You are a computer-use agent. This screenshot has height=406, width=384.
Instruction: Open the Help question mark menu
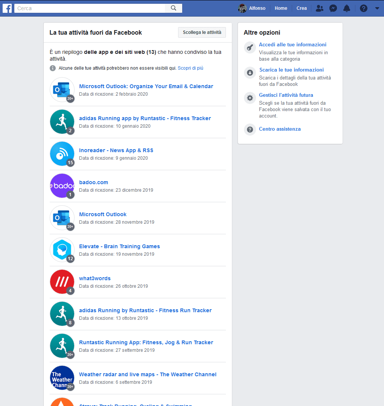click(x=363, y=8)
